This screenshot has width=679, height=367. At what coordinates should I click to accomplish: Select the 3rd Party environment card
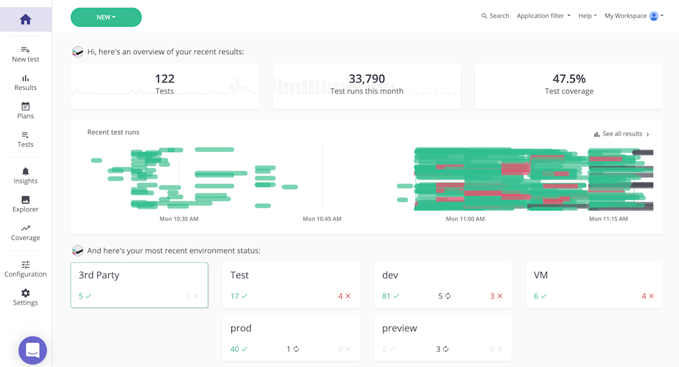click(140, 285)
